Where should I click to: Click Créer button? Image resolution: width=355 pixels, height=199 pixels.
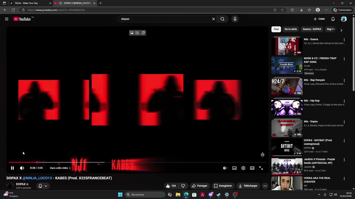pos(319,19)
